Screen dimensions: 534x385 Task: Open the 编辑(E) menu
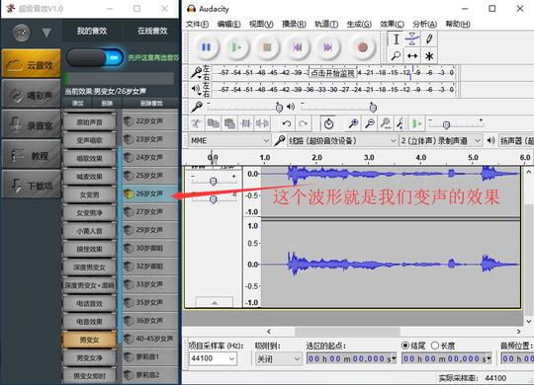228,24
